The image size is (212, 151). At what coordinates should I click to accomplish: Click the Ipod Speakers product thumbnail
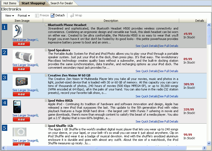(x=23, y=56)
